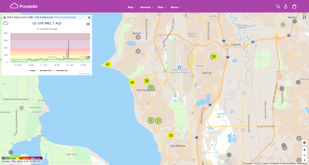Open the 'How to use the graph' link
Screen dimensions: 309x165
click(65, 17)
